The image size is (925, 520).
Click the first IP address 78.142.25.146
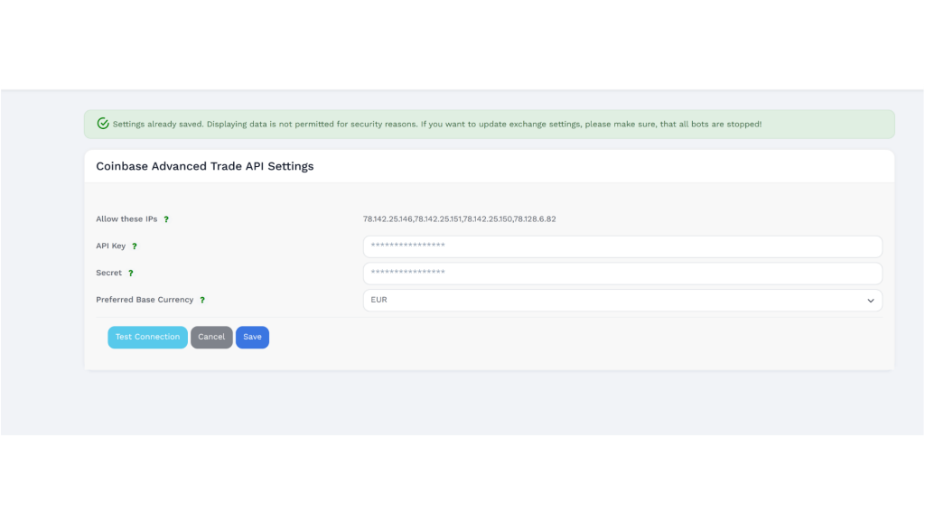click(388, 218)
